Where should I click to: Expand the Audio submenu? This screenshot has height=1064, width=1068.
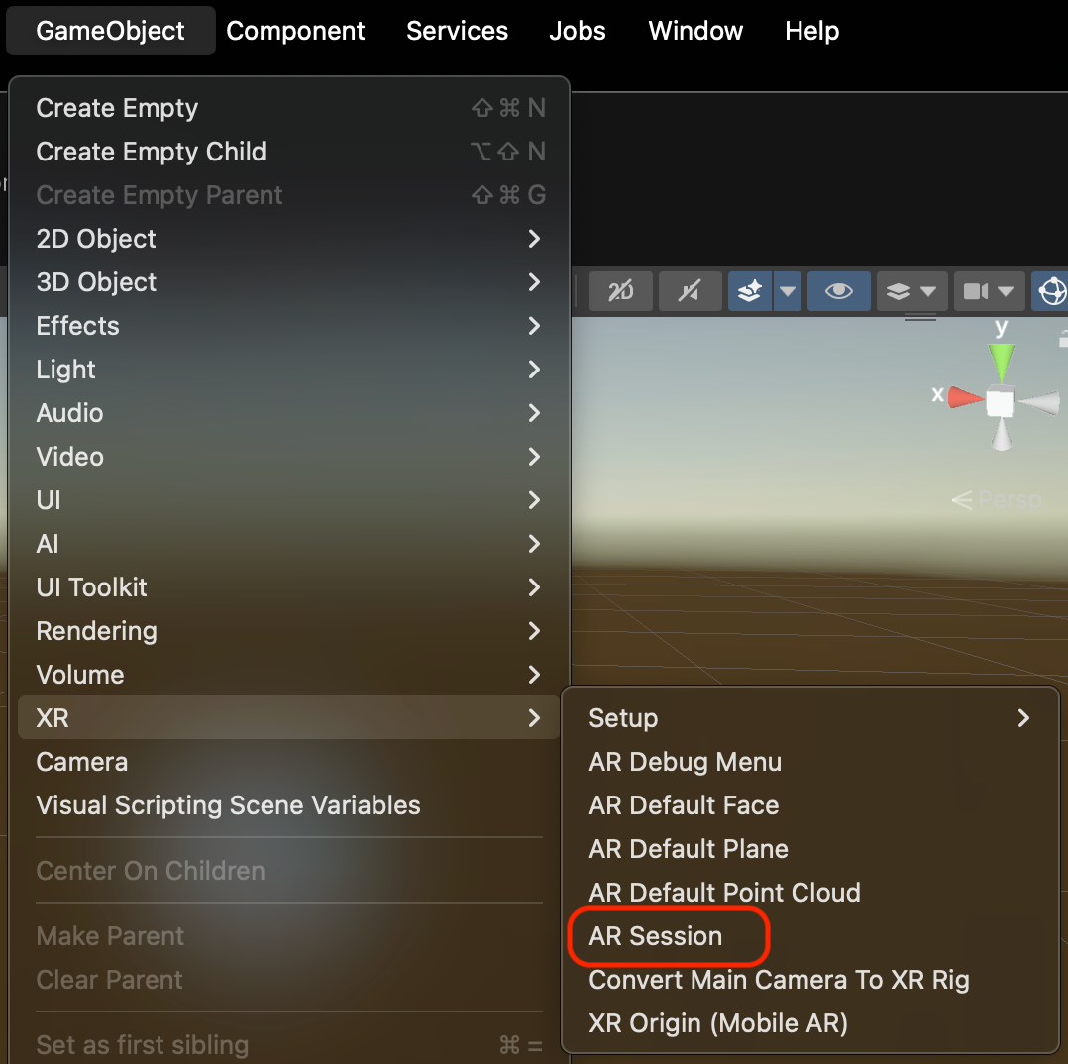click(289, 413)
